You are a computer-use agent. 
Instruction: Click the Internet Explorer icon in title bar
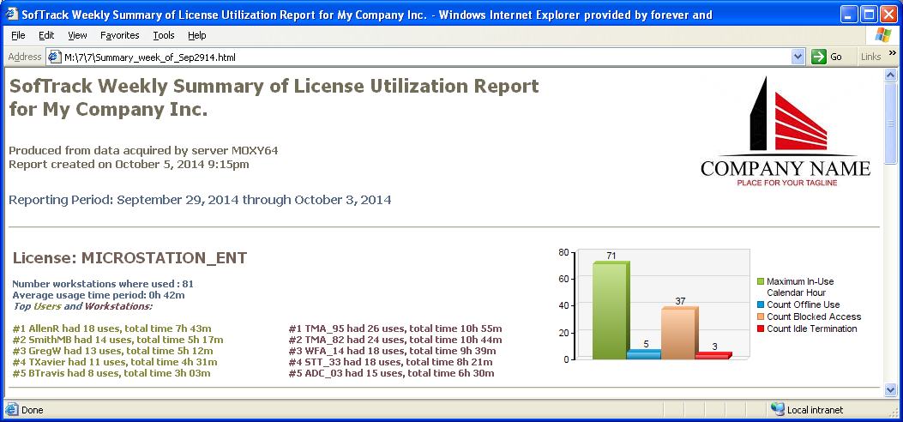pos(11,14)
